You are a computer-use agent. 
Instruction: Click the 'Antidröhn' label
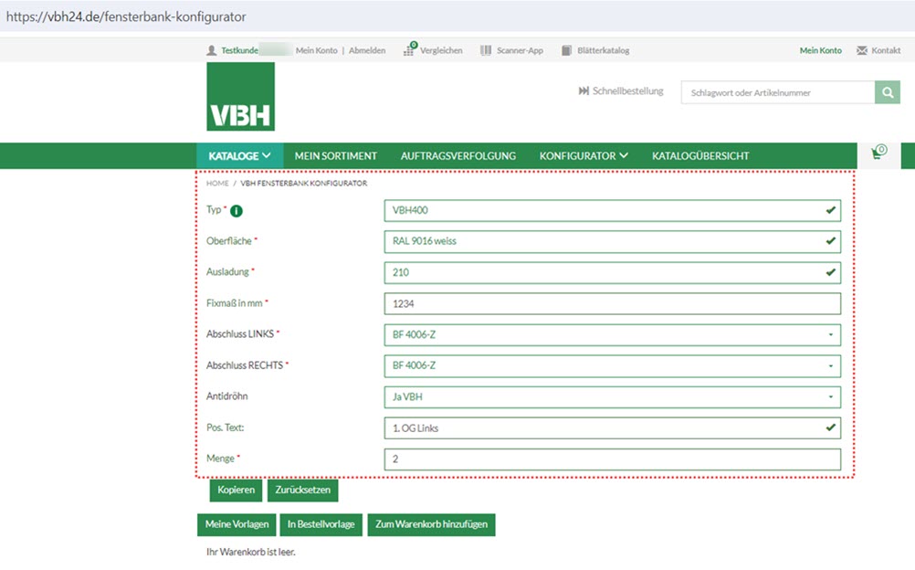(x=227, y=396)
